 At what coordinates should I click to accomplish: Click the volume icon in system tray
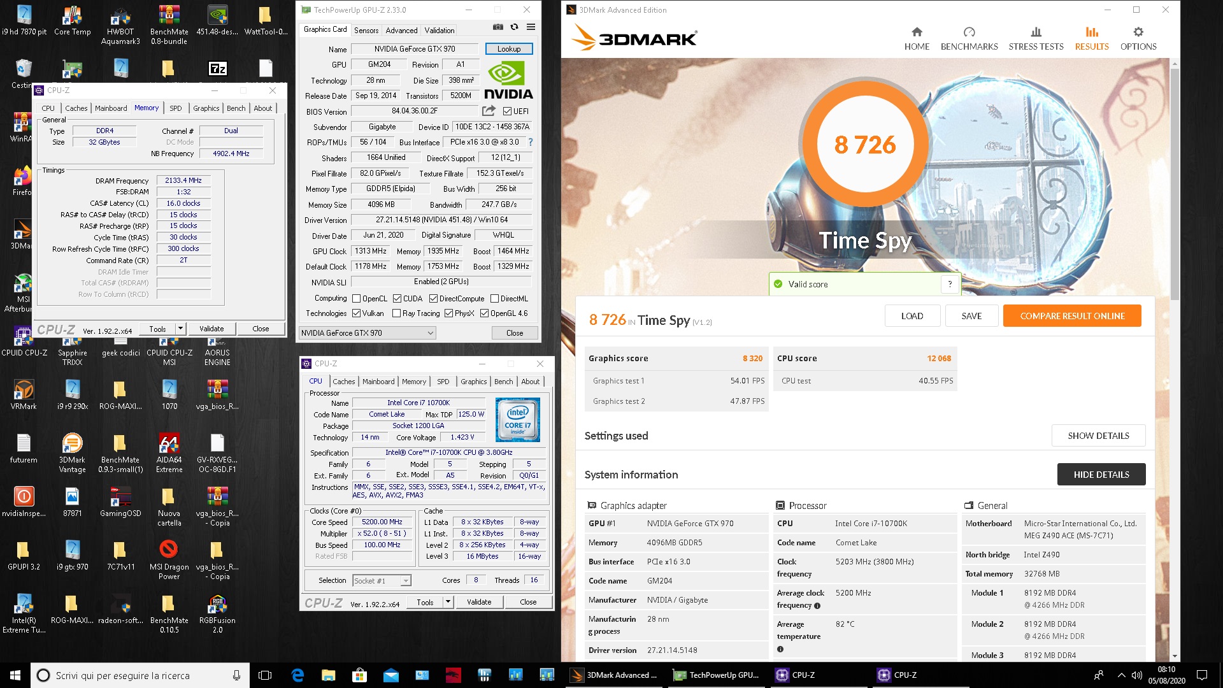pos(1137,675)
